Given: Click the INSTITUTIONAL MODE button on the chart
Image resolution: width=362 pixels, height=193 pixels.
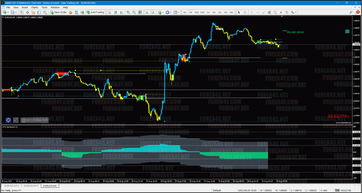Looking at the screenshot, I should [34, 120].
